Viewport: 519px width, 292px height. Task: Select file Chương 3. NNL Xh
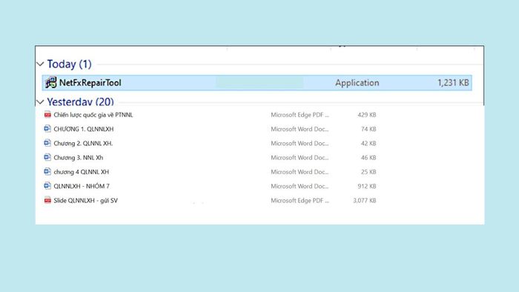[78, 158]
